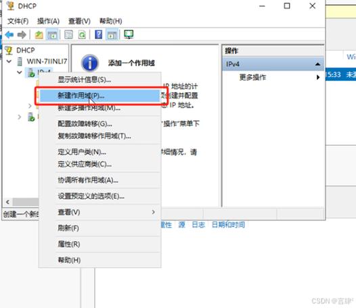Toggle the show/hide console tree icon
The width and height of the screenshot is (356, 308).
pos(52,34)
